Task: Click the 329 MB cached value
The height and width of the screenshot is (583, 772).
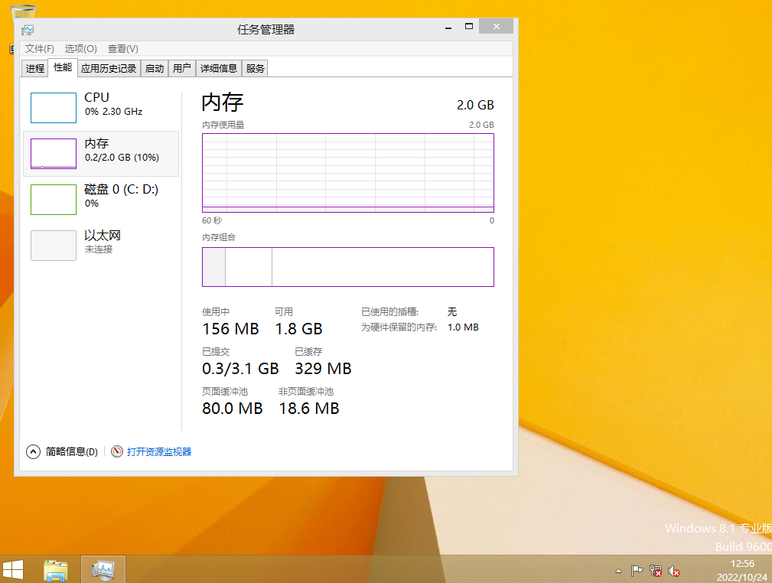Action: click(x=323, y=369)
